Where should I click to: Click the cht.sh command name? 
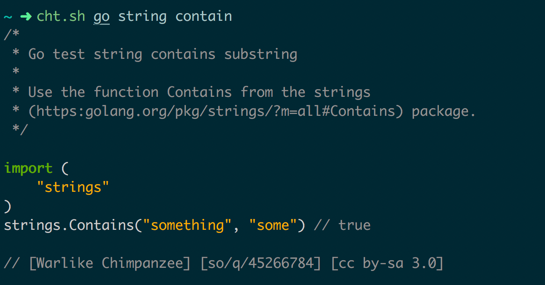click(x=60, y=16)
